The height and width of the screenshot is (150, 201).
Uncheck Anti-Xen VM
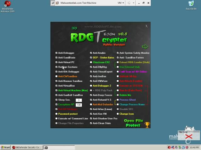tap(91, 114)
